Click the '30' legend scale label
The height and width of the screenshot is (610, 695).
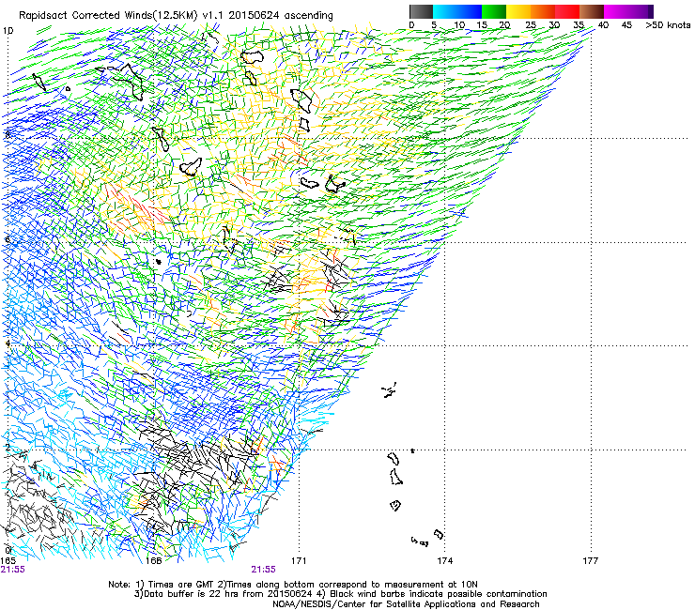tap(554, 25)
